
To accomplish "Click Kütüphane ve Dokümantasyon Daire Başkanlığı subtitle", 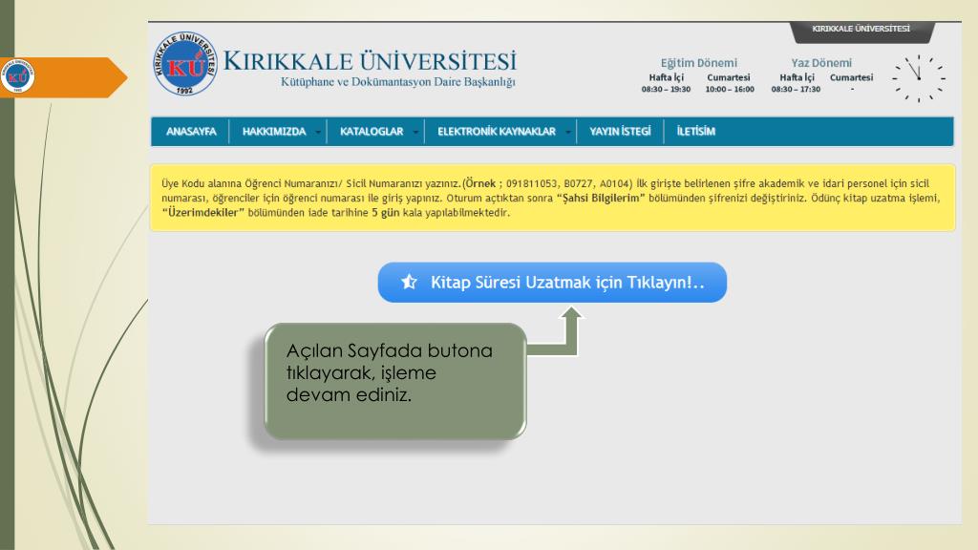I will point(398,82).
